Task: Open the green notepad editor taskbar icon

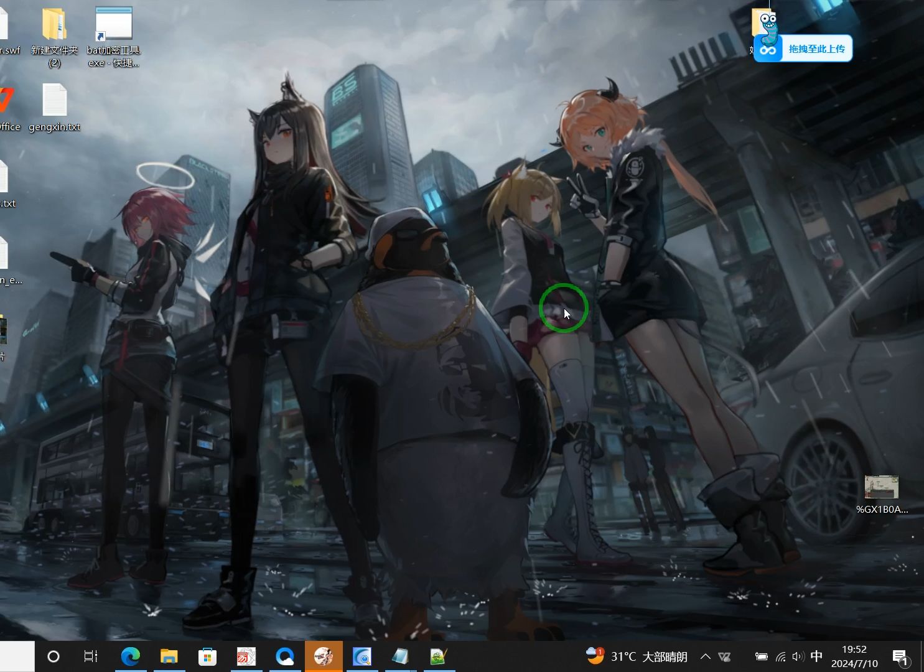Action: coord(439,656)
